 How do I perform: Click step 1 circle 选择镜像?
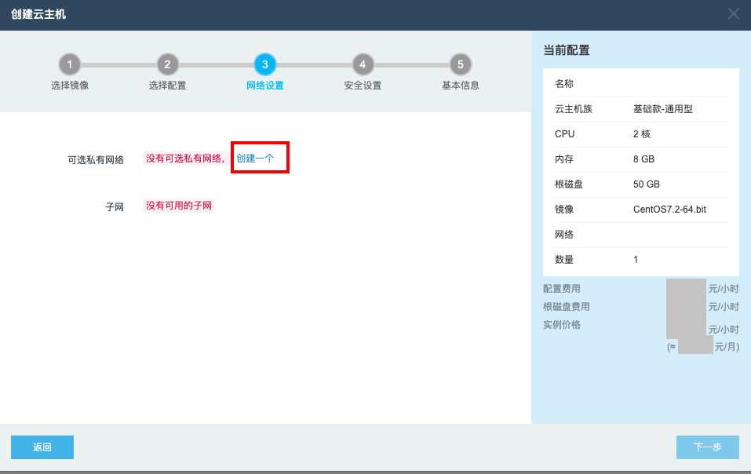tap(70, 64)
